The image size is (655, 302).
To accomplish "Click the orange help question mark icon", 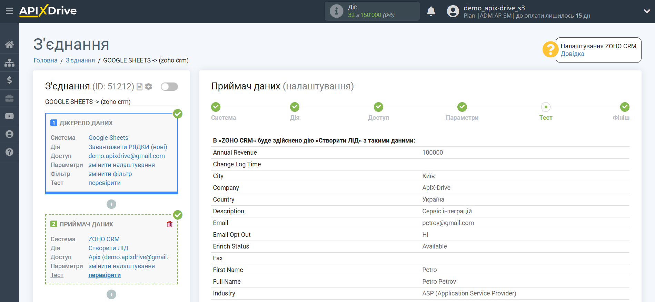I will click(550, 49).
